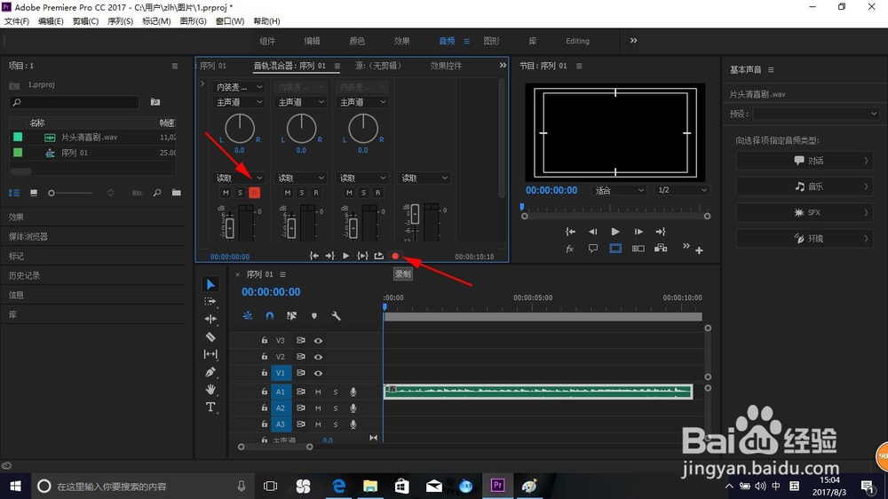Screen dimensions: 888x499
Task: Open Program monitor zoom level dropdown
Action: [x=618, y=190]
